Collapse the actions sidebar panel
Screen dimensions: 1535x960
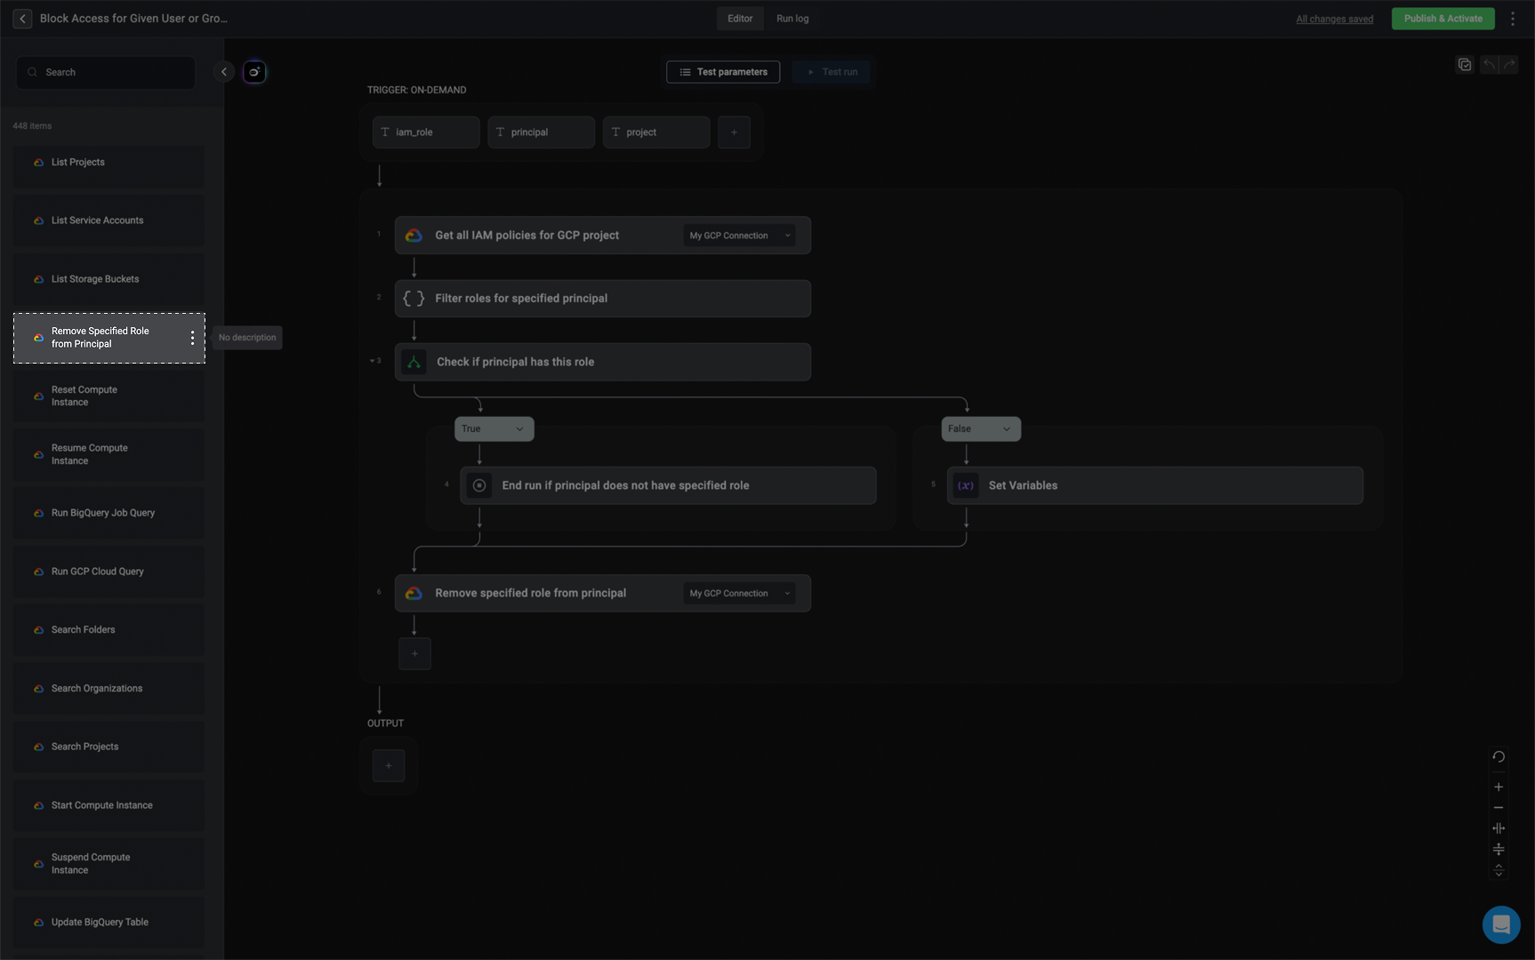pos(224,72)
